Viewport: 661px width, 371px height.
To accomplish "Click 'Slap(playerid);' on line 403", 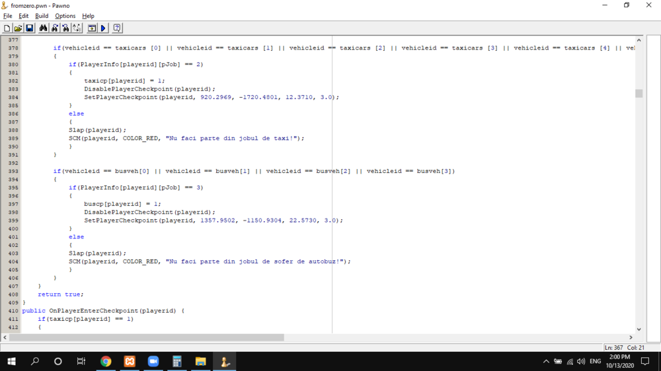I will pyautogui.click(x=97, y=253).
